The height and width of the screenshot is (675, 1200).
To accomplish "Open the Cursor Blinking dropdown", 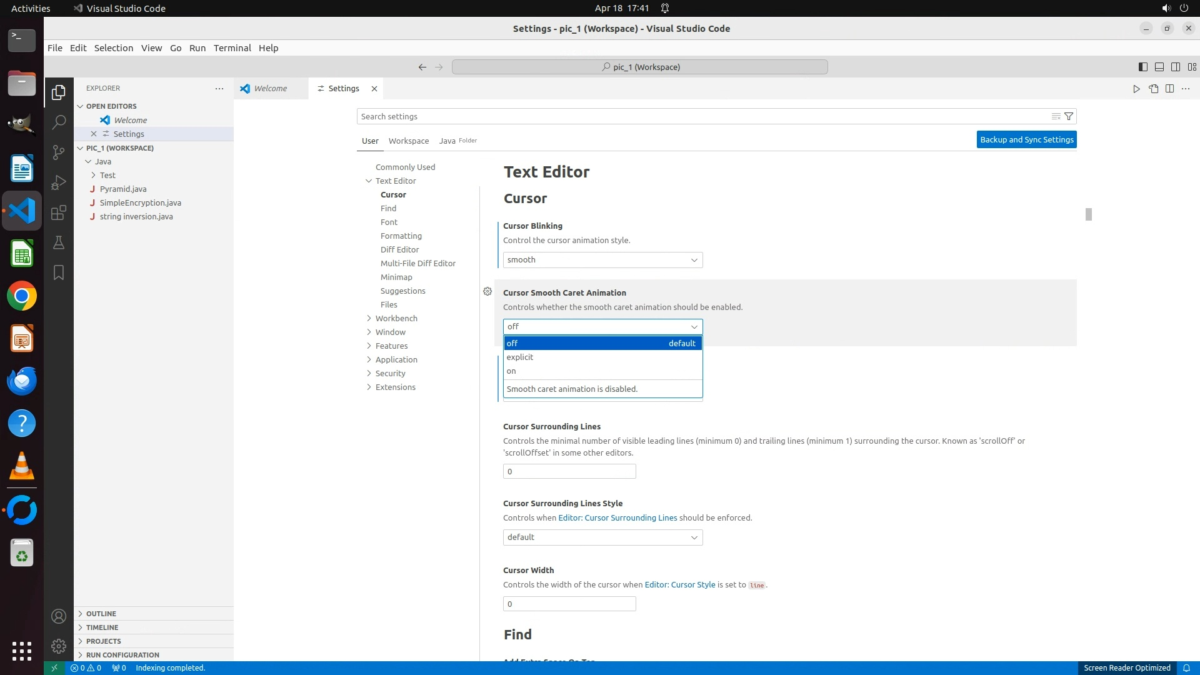I will (x=602, y=260).
